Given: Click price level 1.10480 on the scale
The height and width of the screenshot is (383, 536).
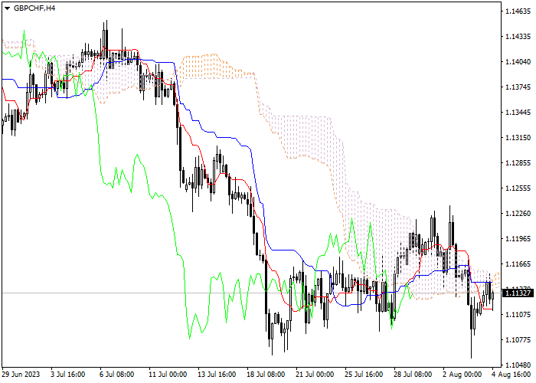Looking at the screenshot, I should 518,365.
